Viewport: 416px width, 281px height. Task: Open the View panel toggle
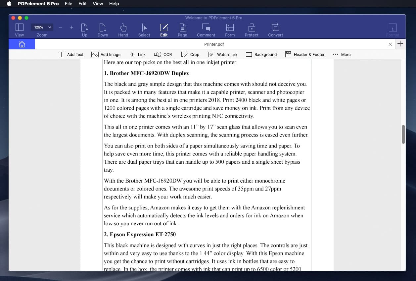point(20,30)
